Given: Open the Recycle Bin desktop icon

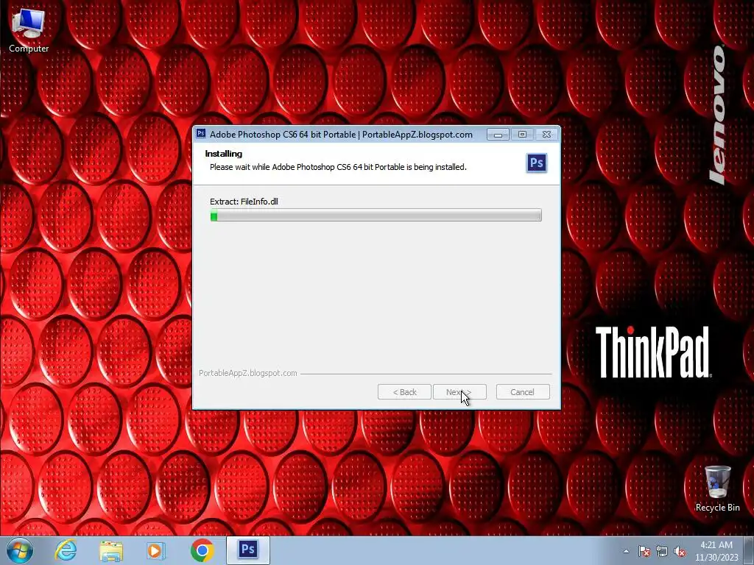Looking at the screenshot, I should tap(717, 488).
